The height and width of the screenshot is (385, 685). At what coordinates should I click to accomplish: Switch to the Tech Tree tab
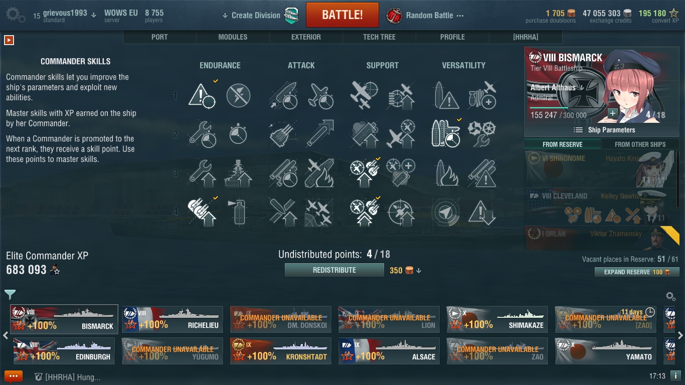(379, 37)
